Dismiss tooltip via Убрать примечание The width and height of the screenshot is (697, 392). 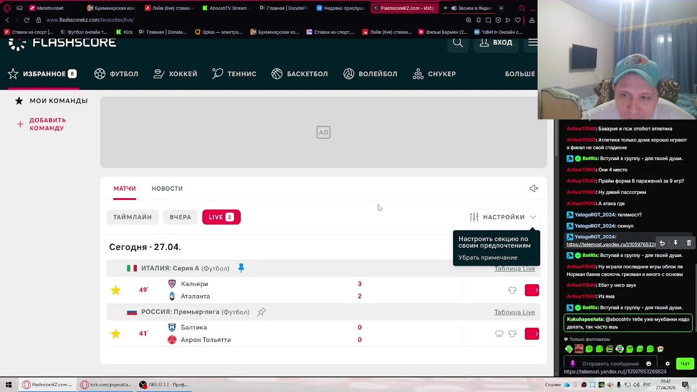488,258
